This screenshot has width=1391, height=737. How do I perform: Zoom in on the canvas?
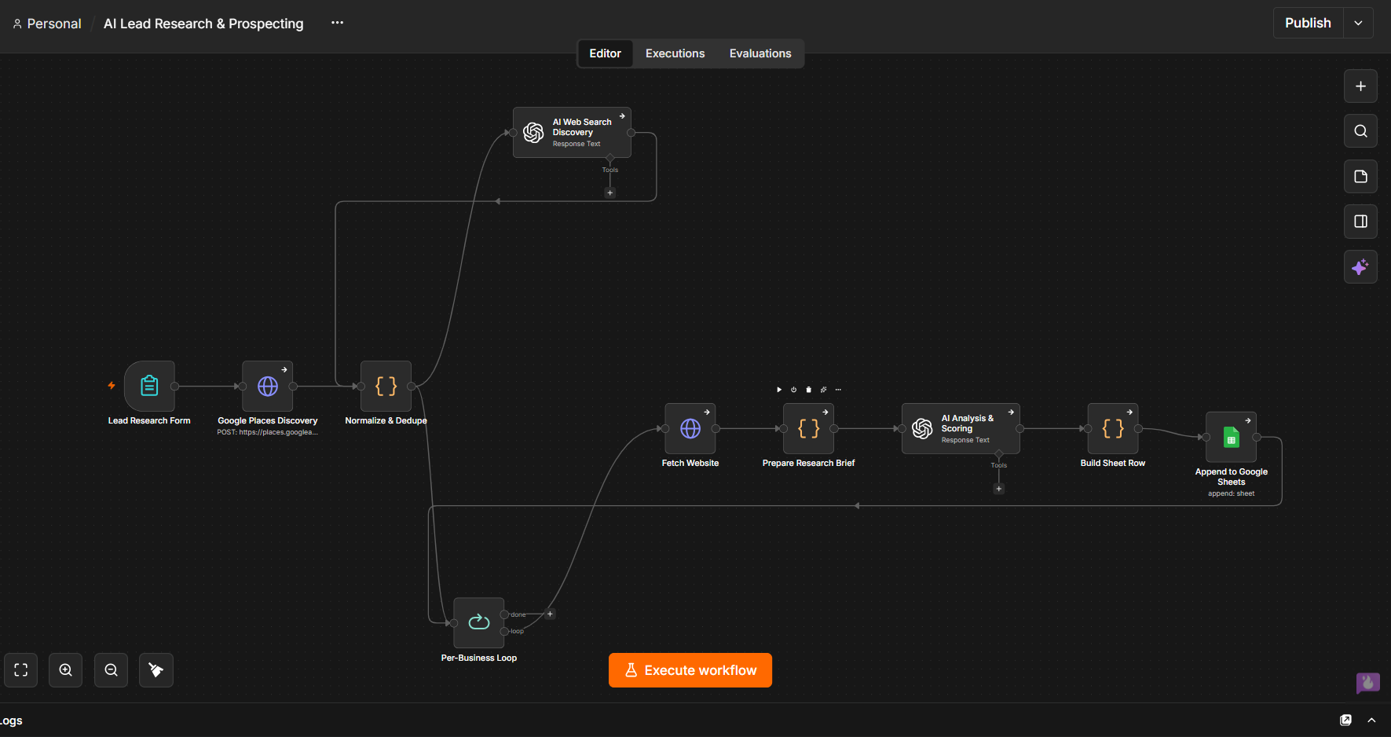point(66,670)
